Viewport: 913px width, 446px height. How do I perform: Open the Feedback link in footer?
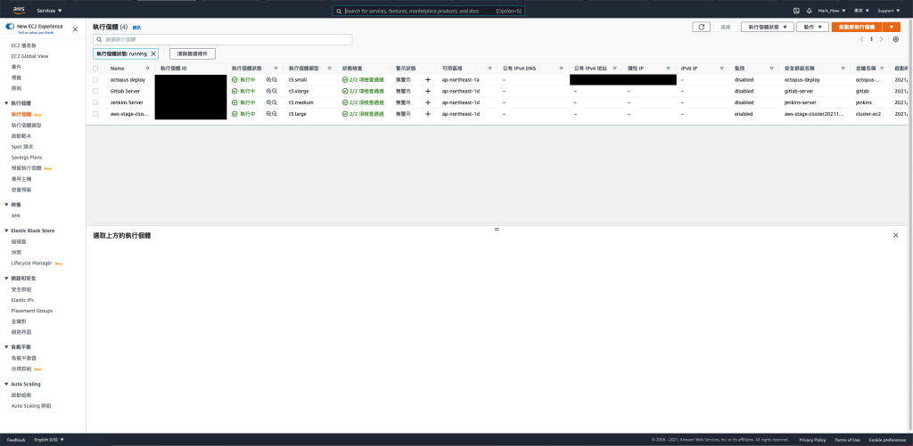(x=16, y=440)
